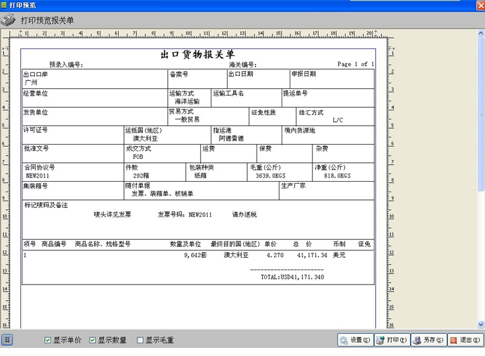485x356 pixels.
Task: Click the 4.270 unit price value
Action: 275,255
